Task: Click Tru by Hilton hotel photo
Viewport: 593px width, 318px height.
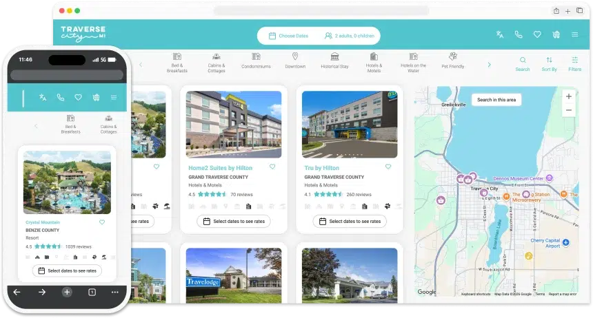Action: [350, 125]
